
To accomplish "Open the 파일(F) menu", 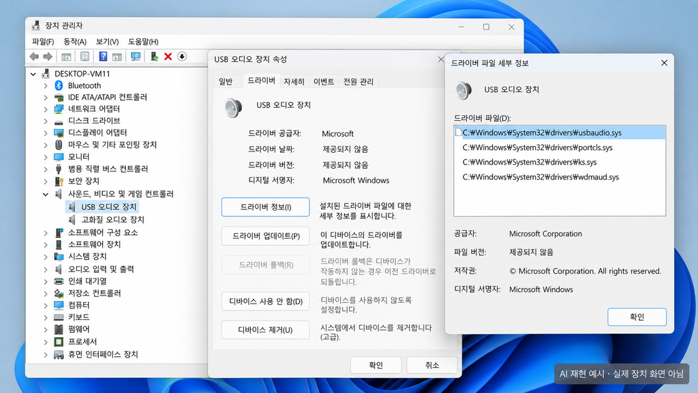I will pos(43,42).
